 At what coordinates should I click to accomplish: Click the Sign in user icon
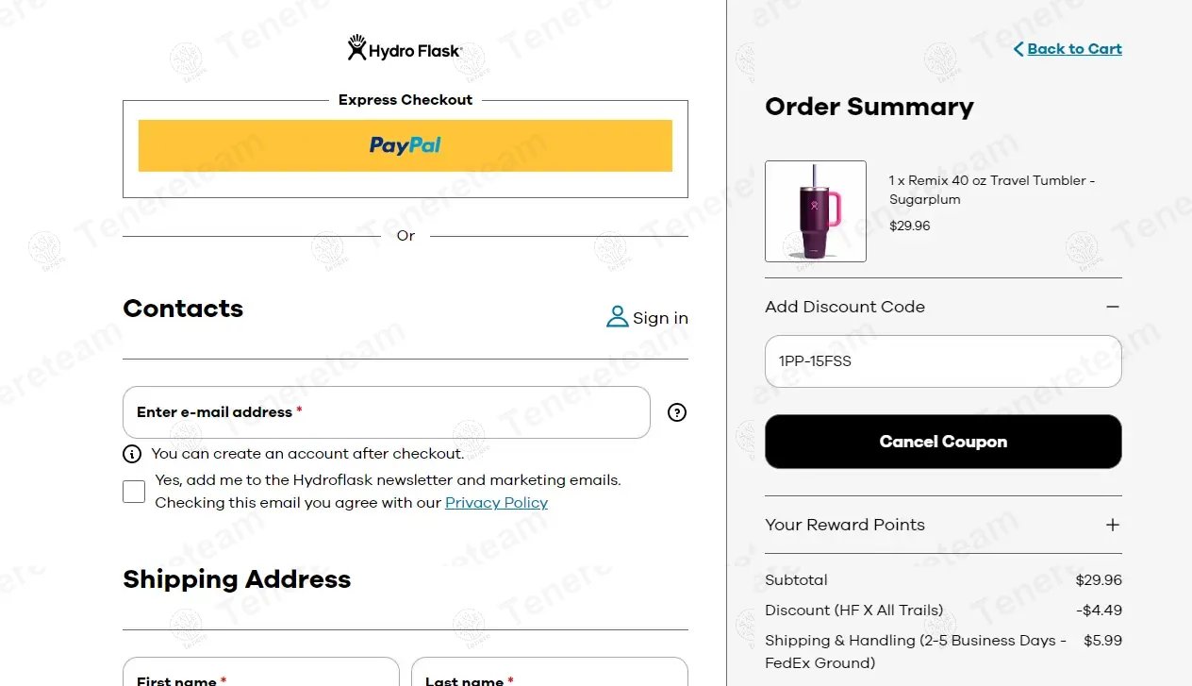pos(618,317)
